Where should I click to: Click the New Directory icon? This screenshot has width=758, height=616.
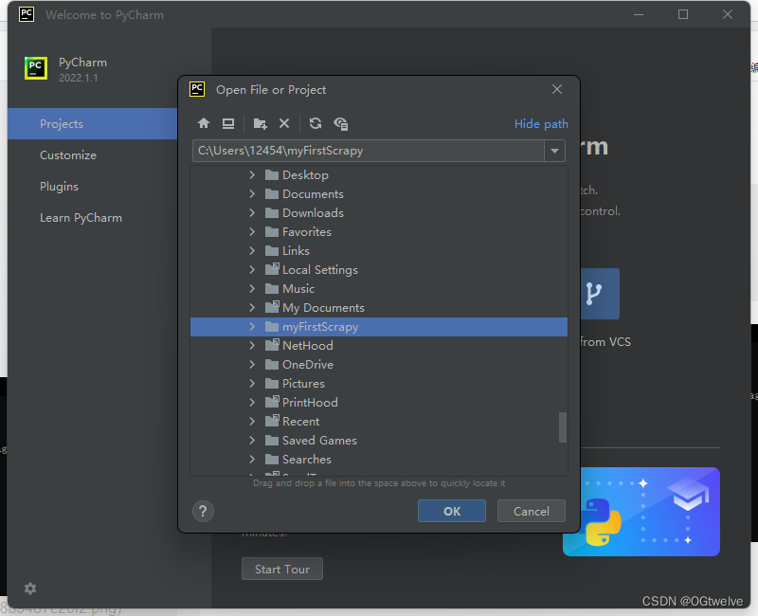click(260, 124)
